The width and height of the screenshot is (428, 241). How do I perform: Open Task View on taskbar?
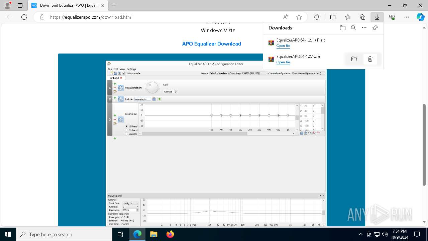point(120,234)
